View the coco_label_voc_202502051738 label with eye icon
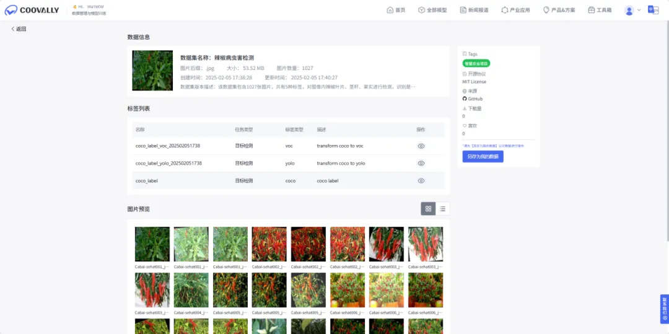 pos(421,146)
